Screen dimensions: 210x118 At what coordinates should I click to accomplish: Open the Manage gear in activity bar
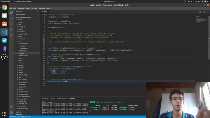pyautogui.click(x=11, y=112)
